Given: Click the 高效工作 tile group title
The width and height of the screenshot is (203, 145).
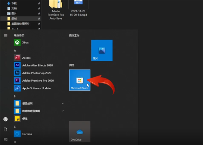Looking at the screenshot, I should coord(74,35).
